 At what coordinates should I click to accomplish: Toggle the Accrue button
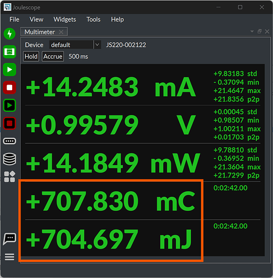point(53,57)
